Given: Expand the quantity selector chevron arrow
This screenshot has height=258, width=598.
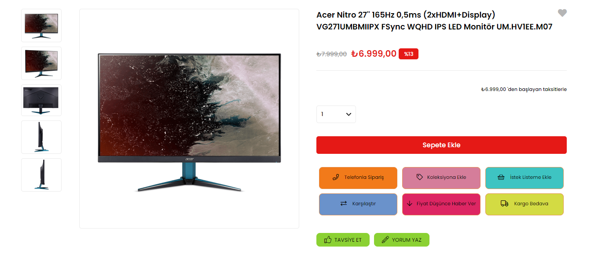Looking at the screenshot, I should [x=349, y=114].
